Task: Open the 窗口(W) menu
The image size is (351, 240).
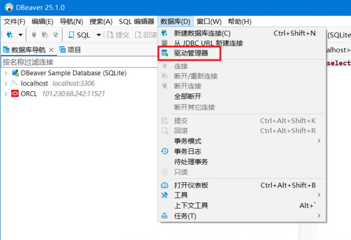Action: pos(209,22)
